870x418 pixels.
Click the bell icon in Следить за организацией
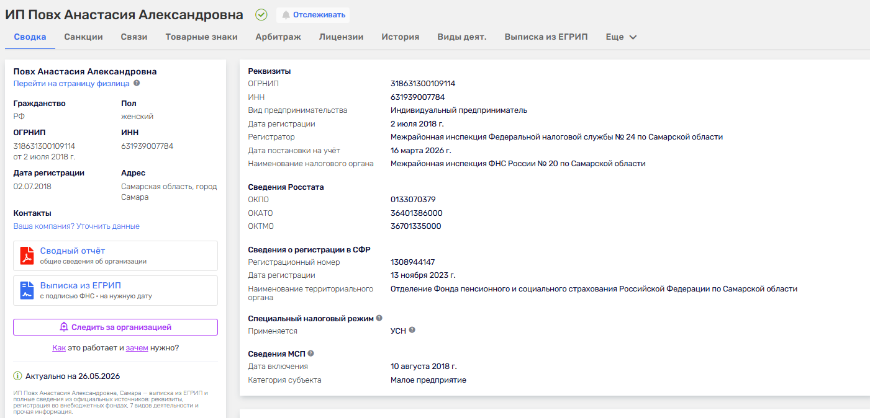click(63, 327)
